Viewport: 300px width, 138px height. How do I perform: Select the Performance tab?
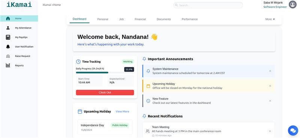click(x=190, y=19)
